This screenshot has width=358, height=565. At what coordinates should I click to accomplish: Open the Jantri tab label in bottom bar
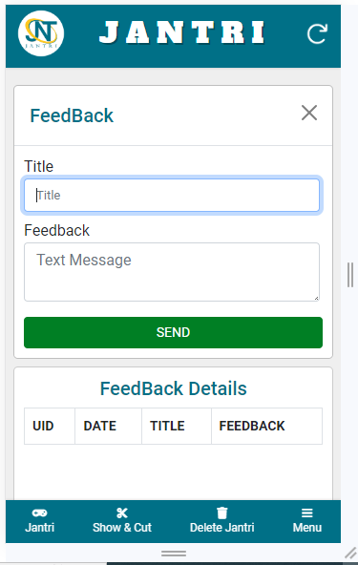click(x=40, y=528)
